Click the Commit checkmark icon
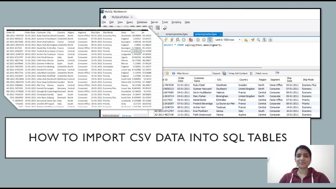 198,40
